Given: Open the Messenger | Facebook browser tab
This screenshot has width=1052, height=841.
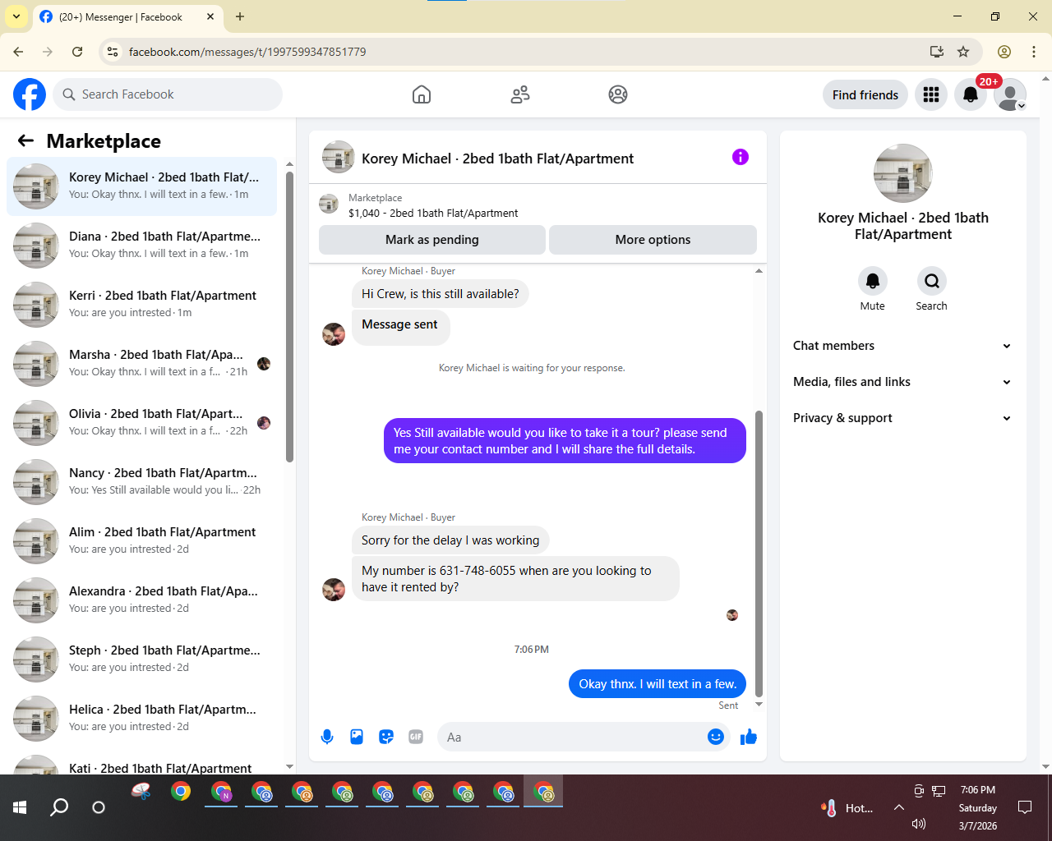Looking at the screenshot, I should tap(127, 16).
